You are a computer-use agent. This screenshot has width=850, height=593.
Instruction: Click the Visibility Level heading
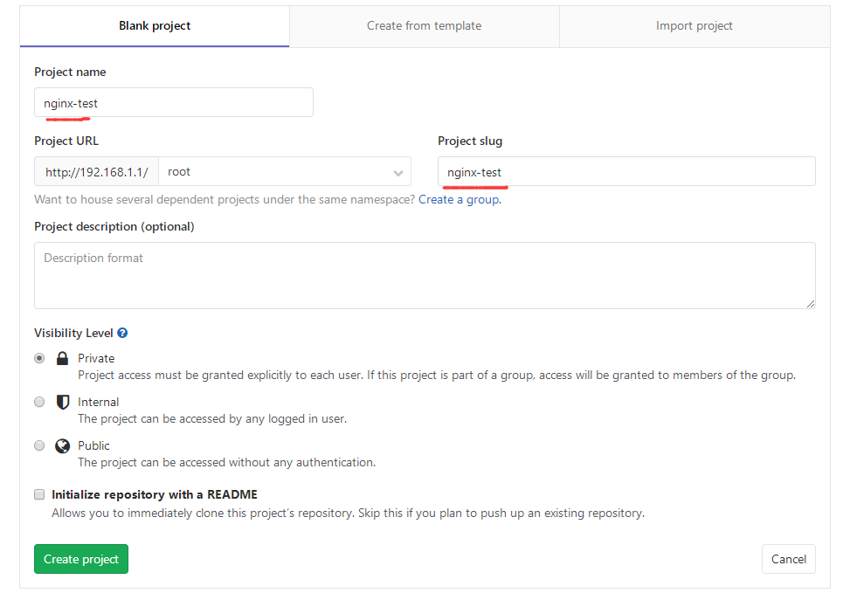(73, 333)
